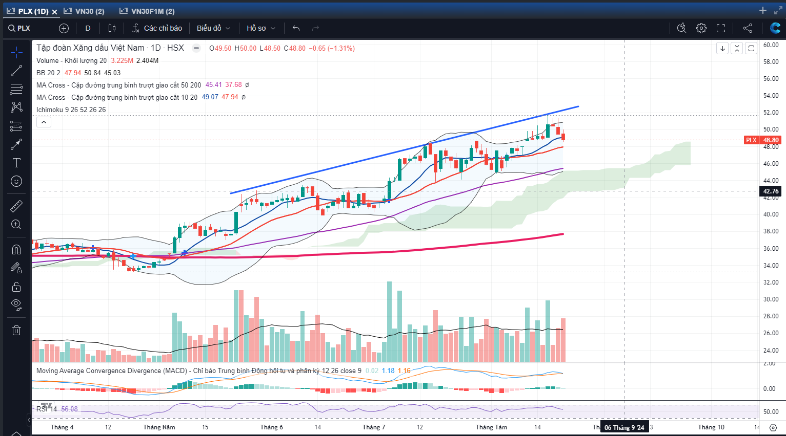Image resolution: width=786 pixels, height=436 pixels.
Task: Select MA Cross 50 200 indicator legend
Action: (118, 85)
